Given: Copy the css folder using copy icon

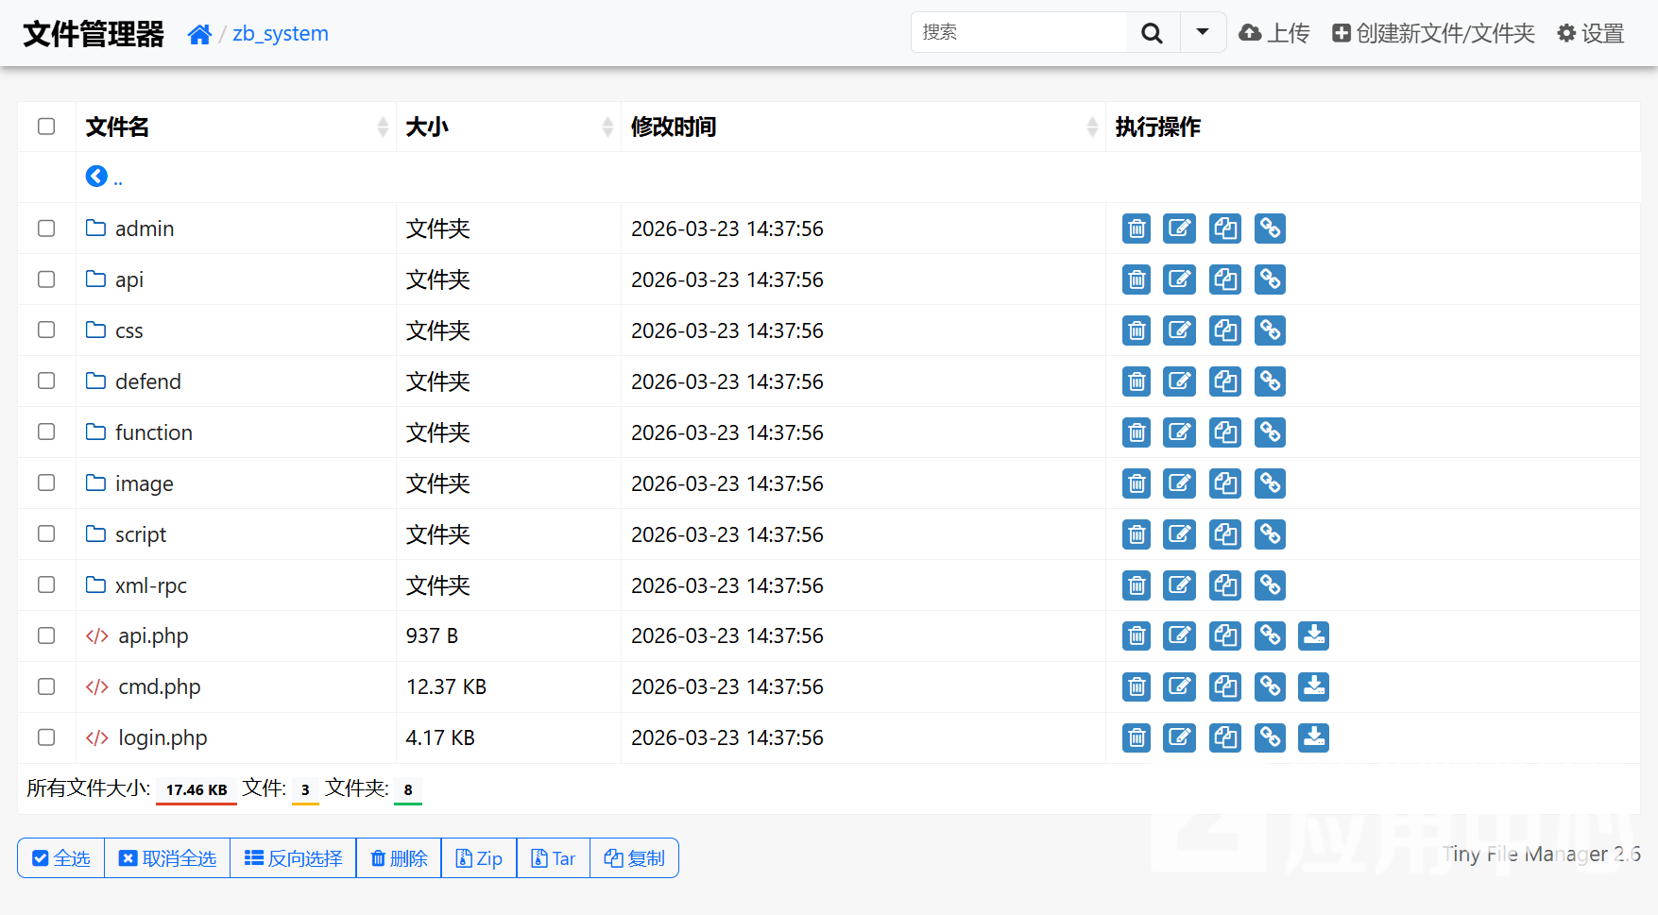Looking at the screenshot, I should click(1225, 330).
